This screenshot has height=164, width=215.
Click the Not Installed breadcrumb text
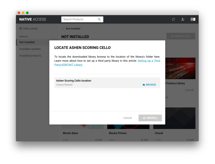tap(73, 29)
